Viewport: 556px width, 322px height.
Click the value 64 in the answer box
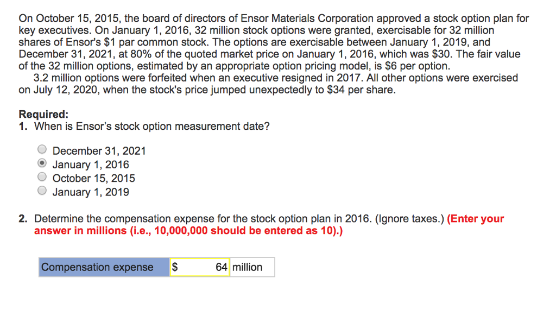pos(222,267)
